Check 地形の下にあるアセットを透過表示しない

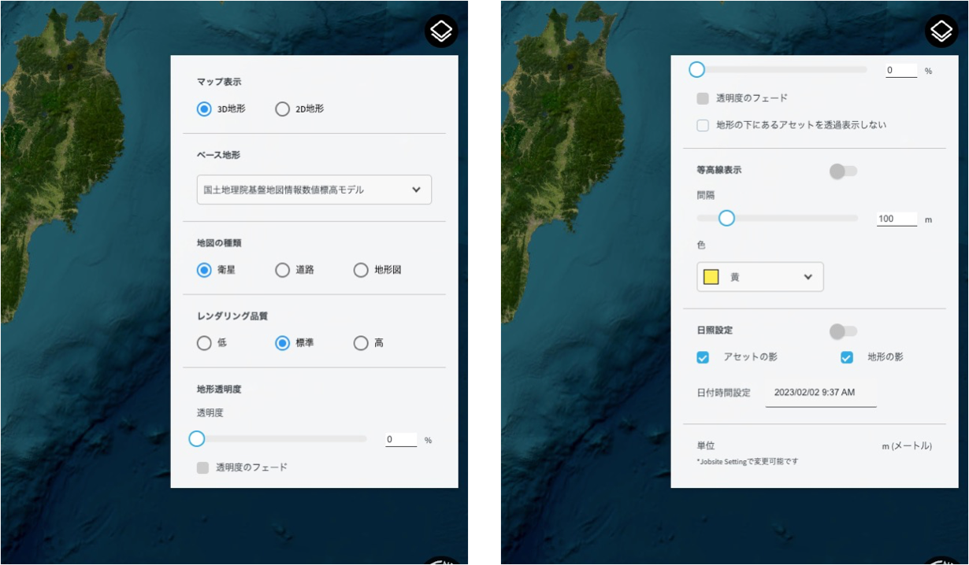point(703,125)
